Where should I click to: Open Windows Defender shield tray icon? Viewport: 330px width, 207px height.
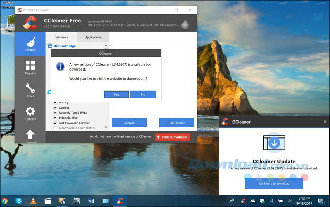[262, 201]
